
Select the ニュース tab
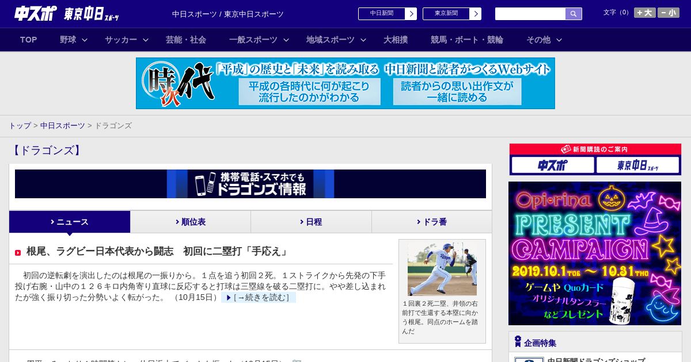coord(70,222)
